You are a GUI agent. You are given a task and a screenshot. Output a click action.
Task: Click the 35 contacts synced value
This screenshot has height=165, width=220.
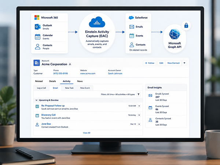point(157,122)
